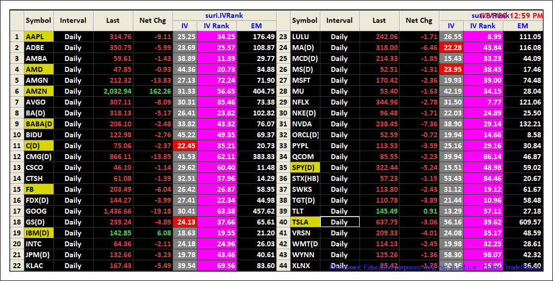This screenshot has width=553, height=281.
Task: Select the AVGO symbol cell
Action: point(39,102)
